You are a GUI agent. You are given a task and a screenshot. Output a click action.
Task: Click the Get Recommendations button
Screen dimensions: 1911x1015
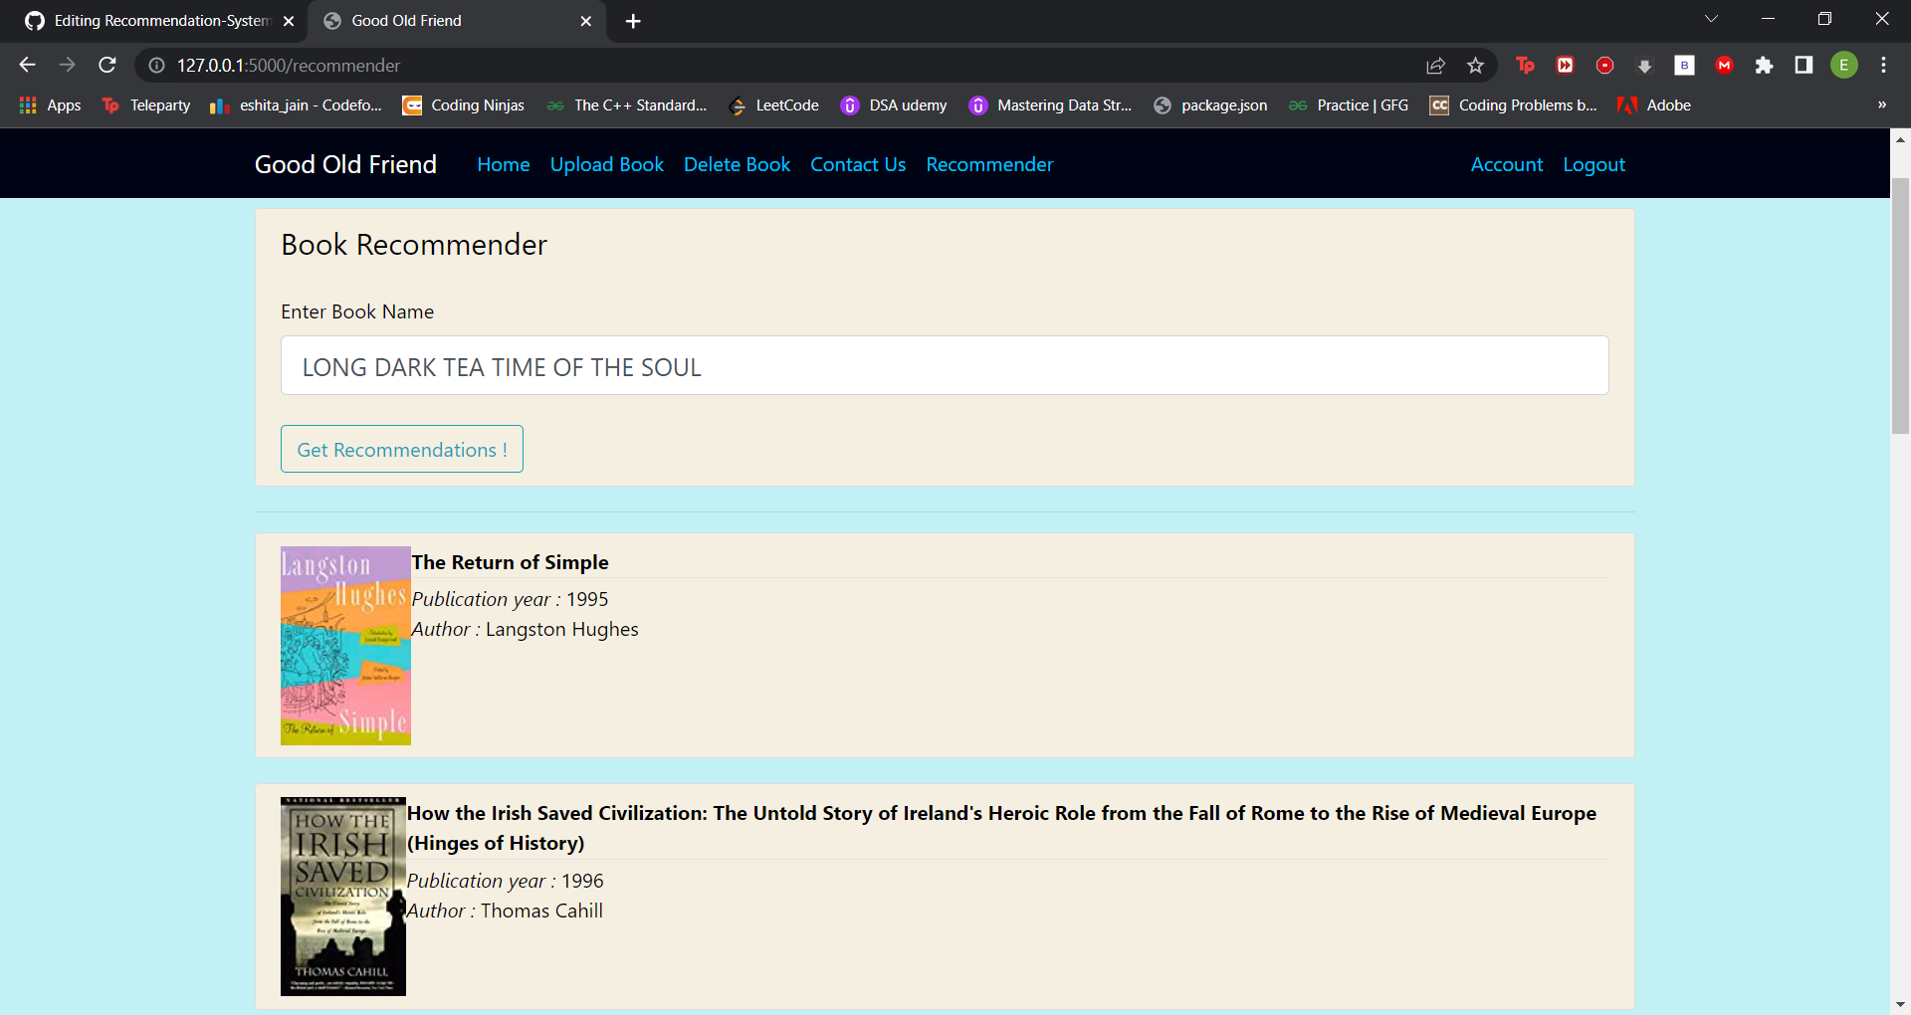tap(401, 449)
